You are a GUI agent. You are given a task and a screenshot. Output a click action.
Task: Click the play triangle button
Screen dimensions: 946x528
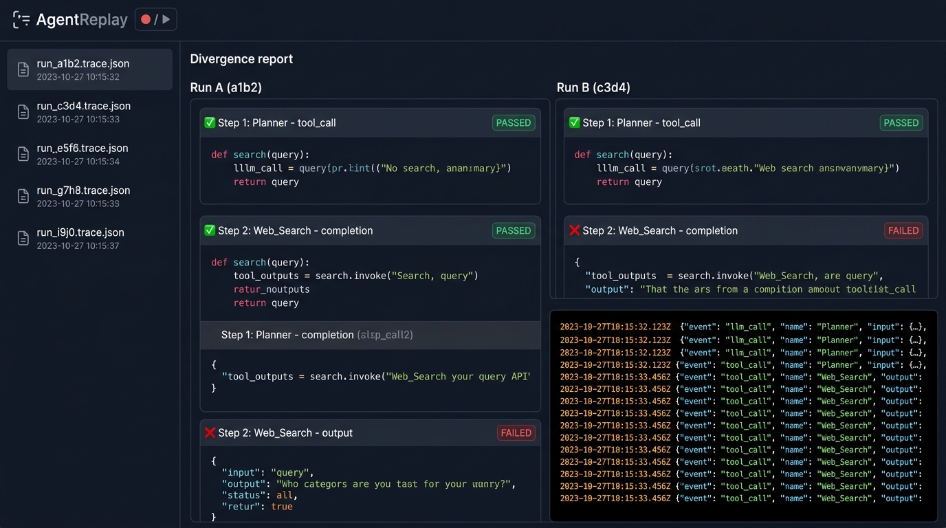point(166,19)
